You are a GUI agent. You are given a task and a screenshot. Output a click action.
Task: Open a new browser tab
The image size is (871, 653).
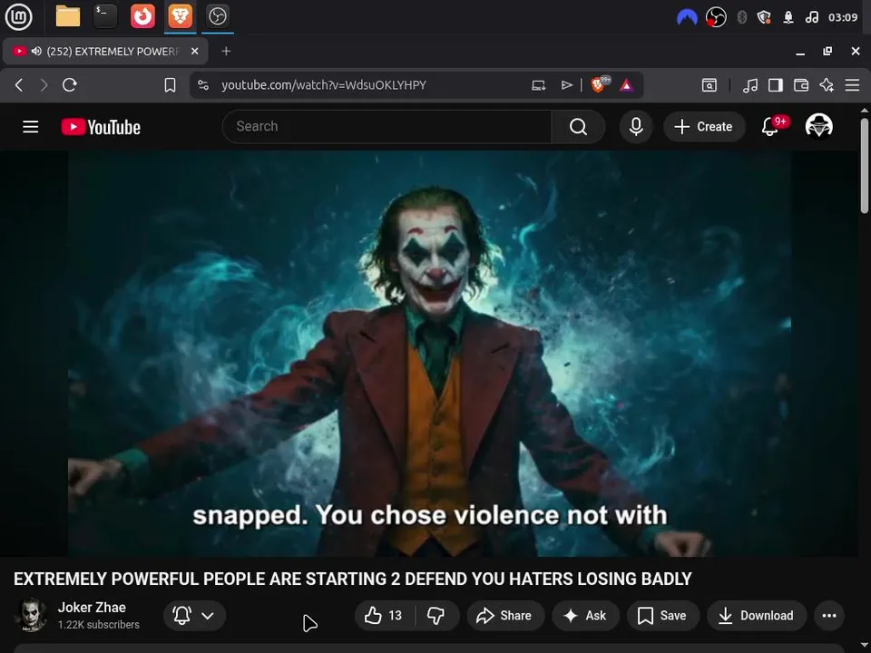tap(226, 51)
